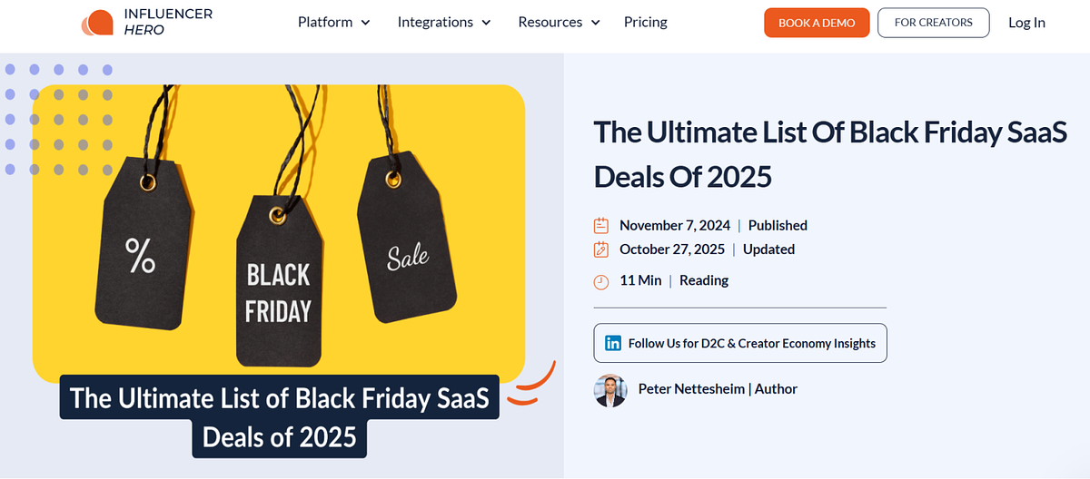Expand the Integrations dropdown chevron
The image size is (1090, 479).
(486, 23)
